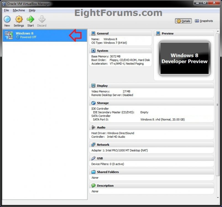Open the Display settings heading link
This screenshot has width=222, height=207.
[102, 86]
